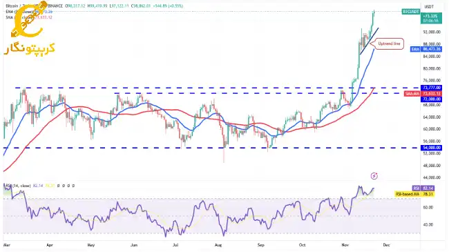This screenshot has width=449, height=252.
Task: Click the yellow RSI-based MA 78.31 label
Action: tap(414, 194)
